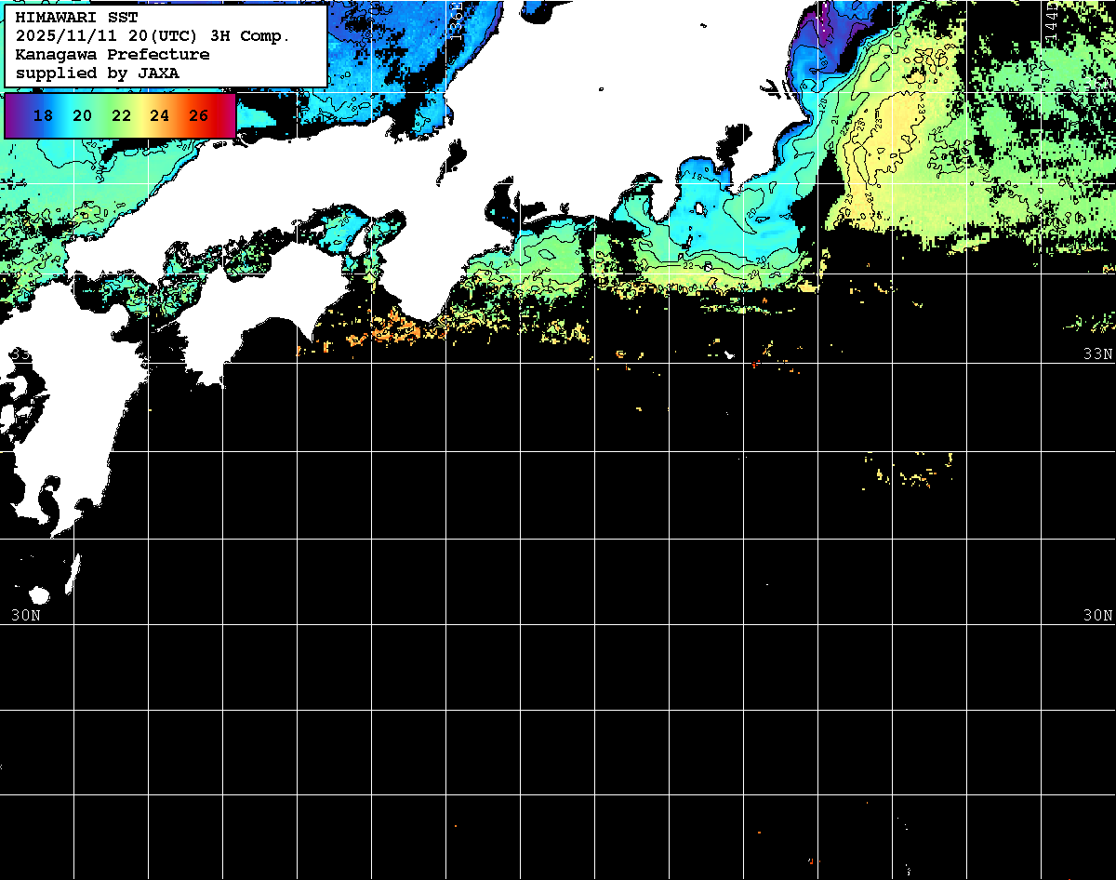1116x880 pixels.
Task: Pick the 22 value on color scale
Action: pyautogui.click(x=121, y=115)
